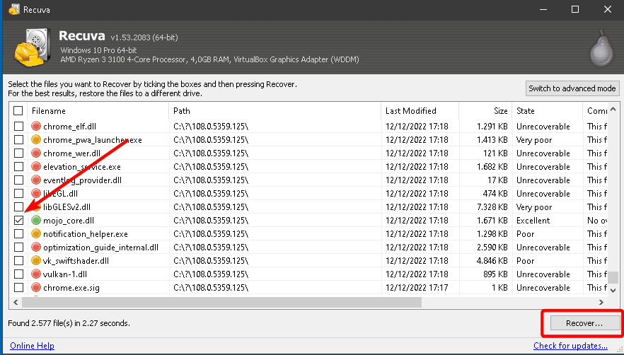
Task: Sort by the State column header
Action: [548, 111]
